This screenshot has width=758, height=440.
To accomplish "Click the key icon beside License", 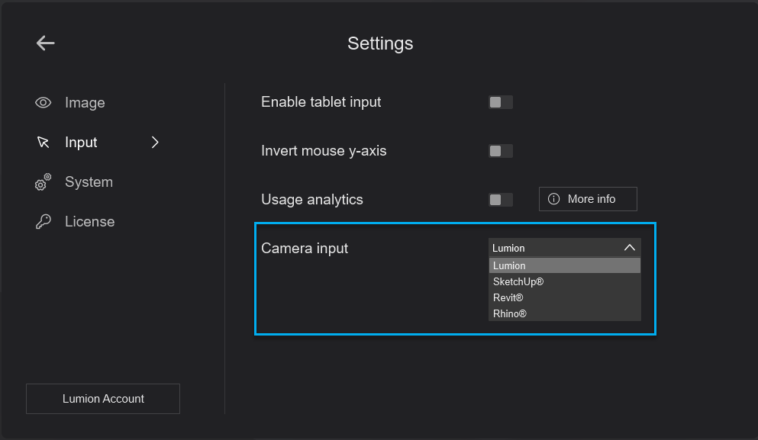I will tap(43, 222).
